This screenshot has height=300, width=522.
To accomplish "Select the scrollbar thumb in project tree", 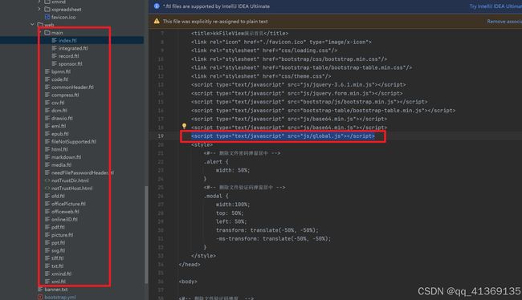I will (x=146, y=234).
